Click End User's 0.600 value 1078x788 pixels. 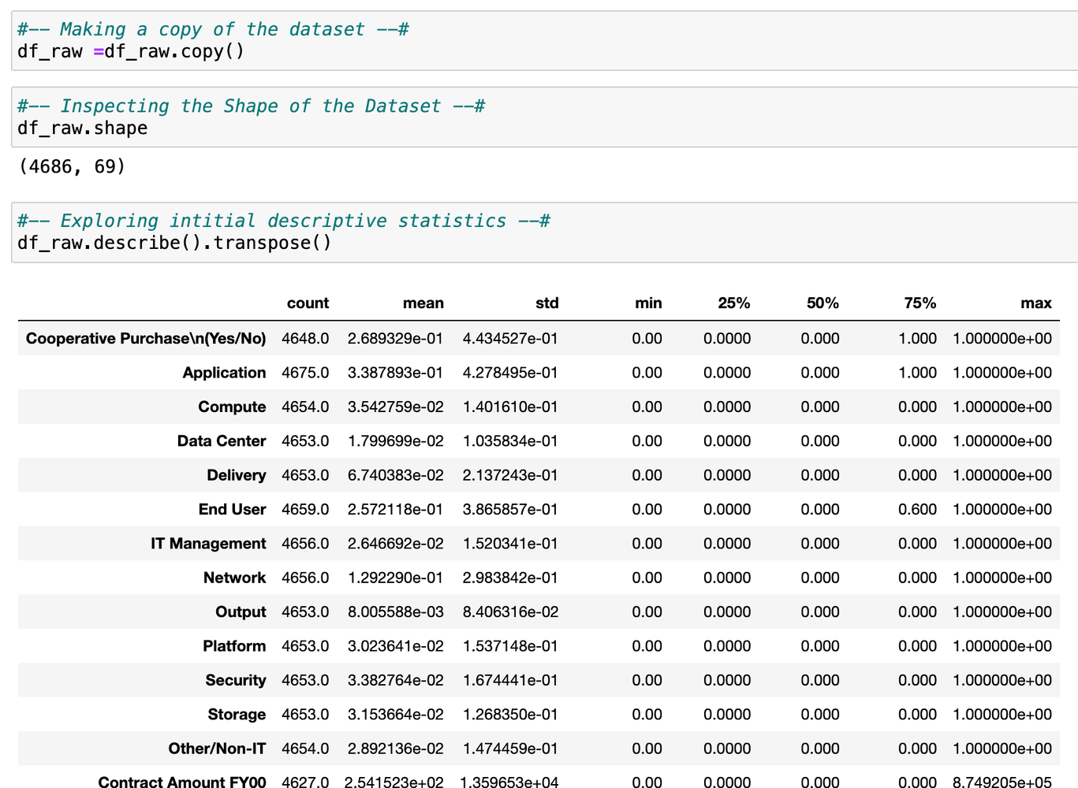917,510
